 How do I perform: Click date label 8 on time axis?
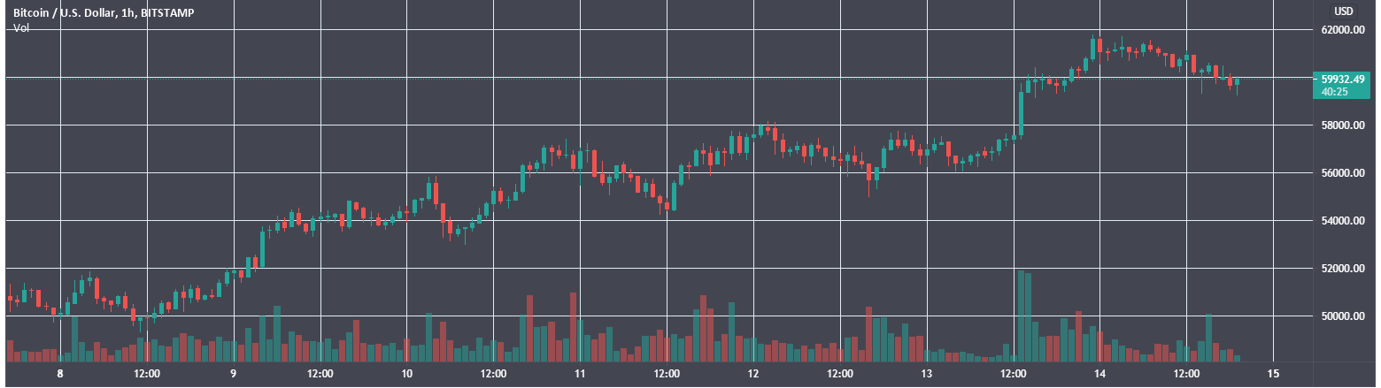pos(60,374)
